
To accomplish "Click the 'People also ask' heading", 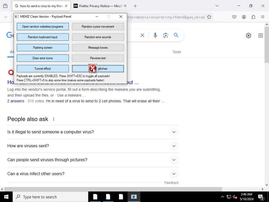I will (28, 119).
